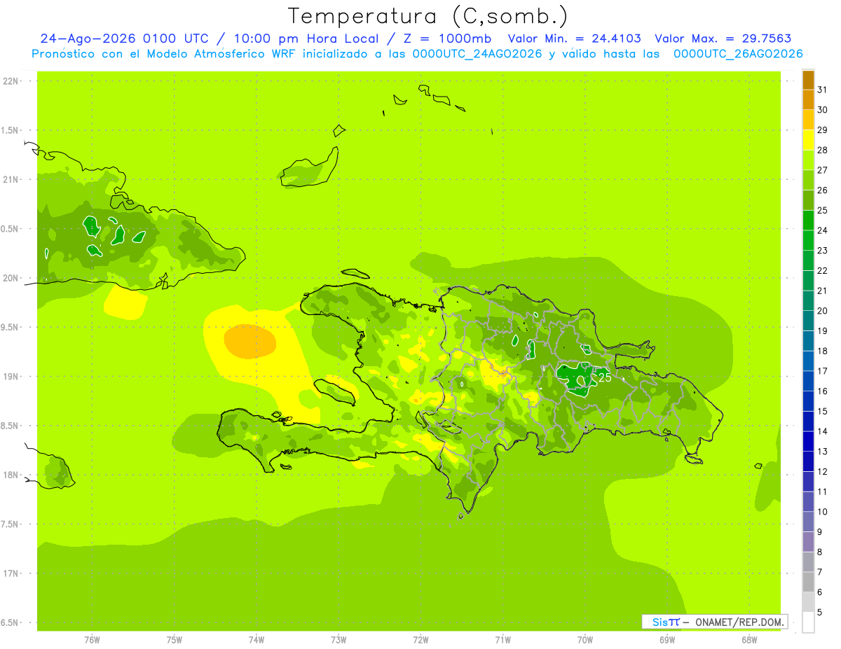Screen dimensions: 841x649
Task: Click the "72W" longitude label
Action: 420,640
